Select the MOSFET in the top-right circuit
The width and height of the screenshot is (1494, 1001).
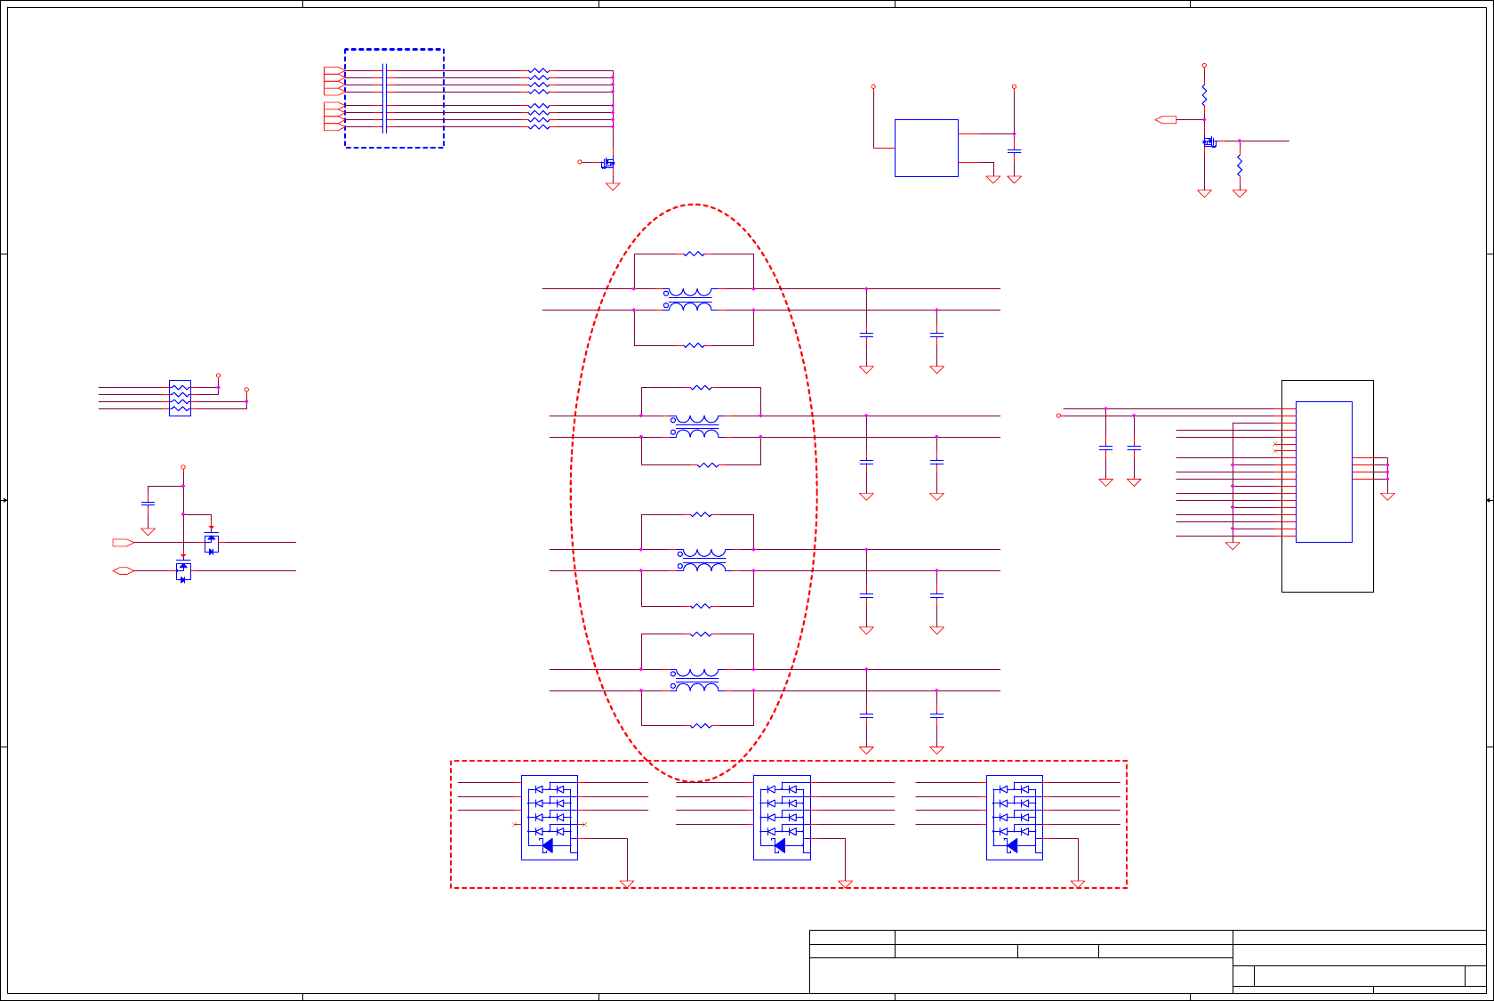point(1209,141)
